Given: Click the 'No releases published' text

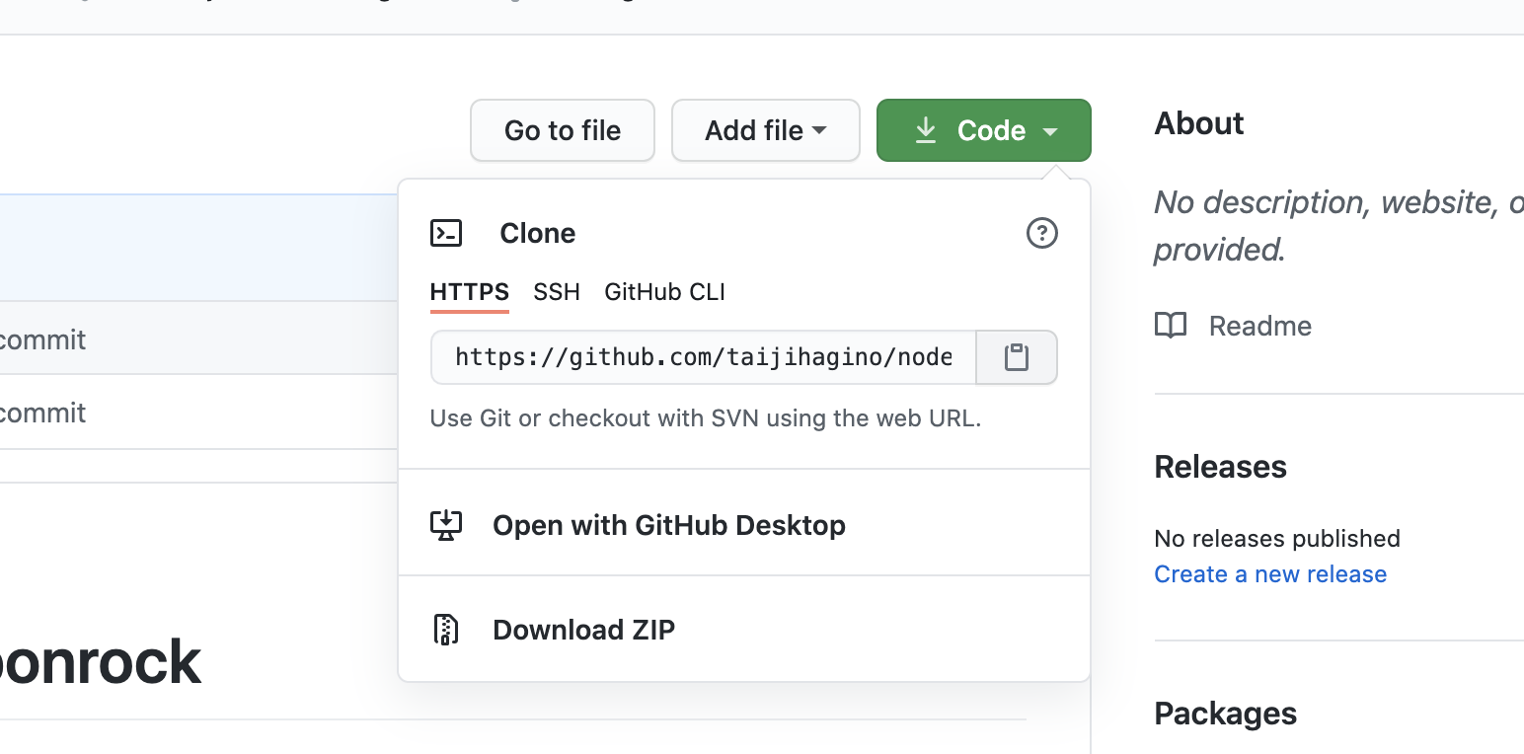Looking at the screenshot, I should (1277, 539).
